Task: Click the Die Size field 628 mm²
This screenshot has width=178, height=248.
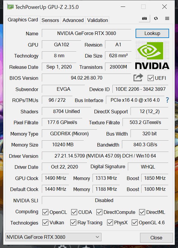Action: coord(118,56)
